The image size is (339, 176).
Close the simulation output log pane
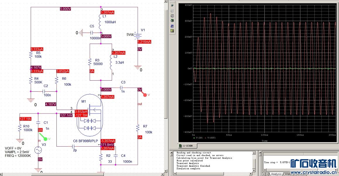(171, 153)
